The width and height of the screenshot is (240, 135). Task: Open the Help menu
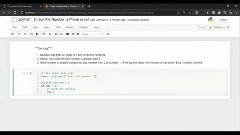(97, 27)
